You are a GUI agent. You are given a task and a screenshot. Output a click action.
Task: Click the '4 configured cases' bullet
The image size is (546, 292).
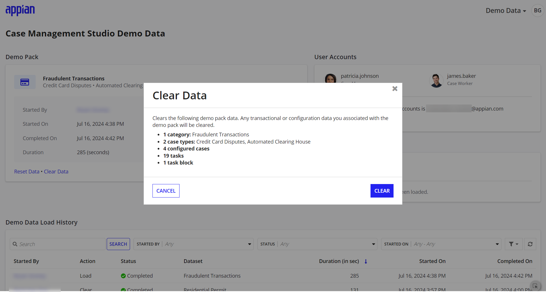tap(186, 149)
